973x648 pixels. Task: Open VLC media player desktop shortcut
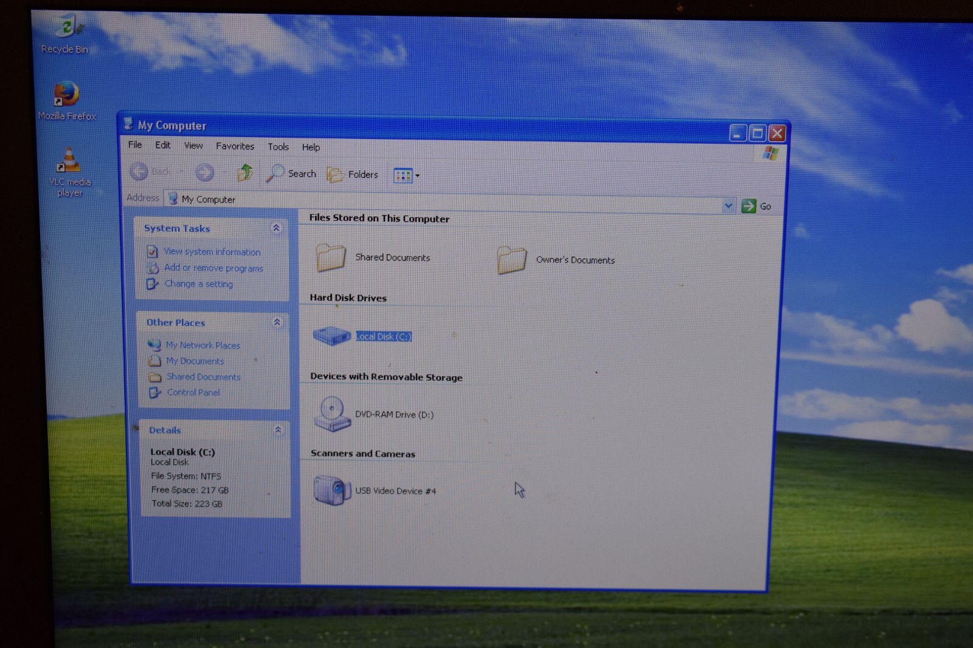click(70, 172)
